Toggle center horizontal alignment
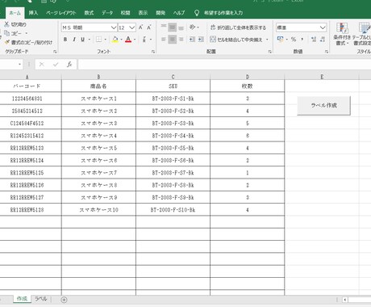This screenshot has width=371, height=307. (x=173, y=40)
